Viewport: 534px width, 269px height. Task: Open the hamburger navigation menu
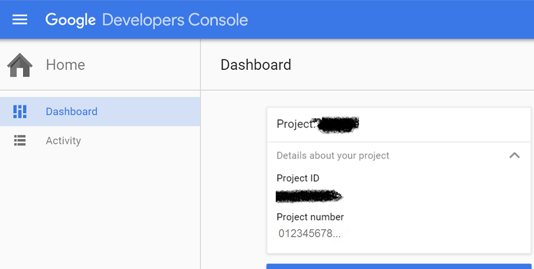20,20
